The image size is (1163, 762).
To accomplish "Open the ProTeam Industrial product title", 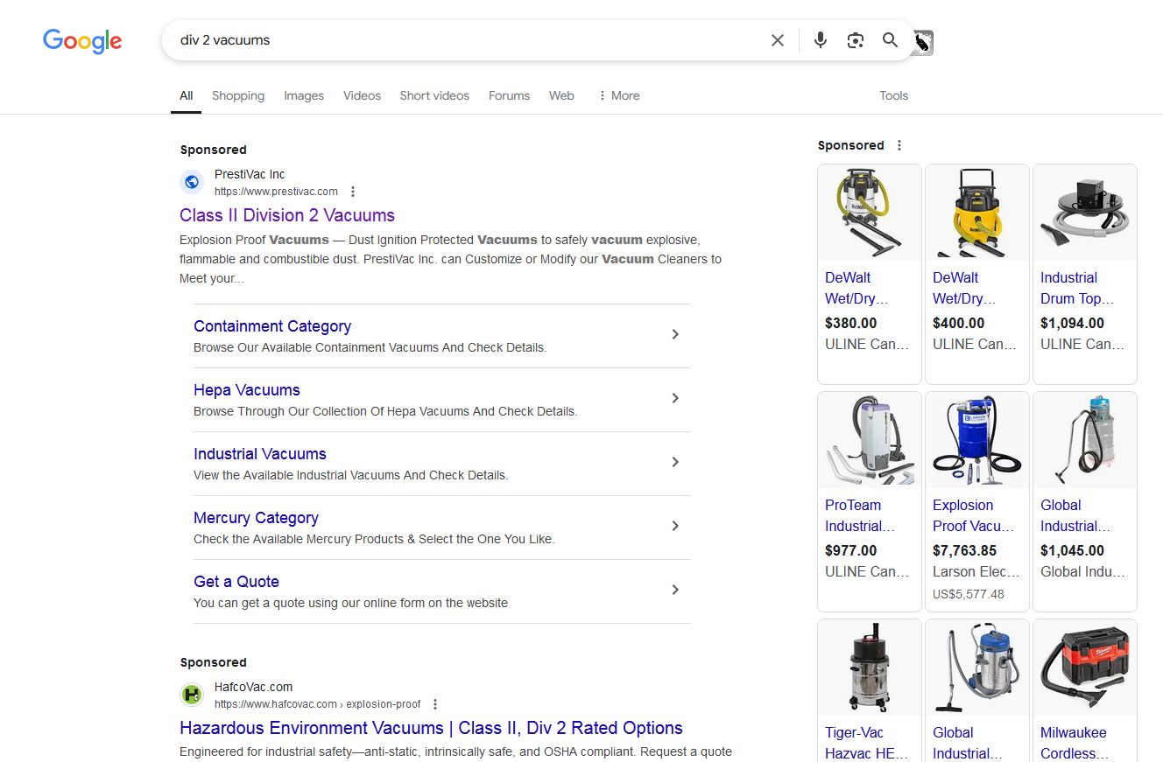I will tap(860, 515).
